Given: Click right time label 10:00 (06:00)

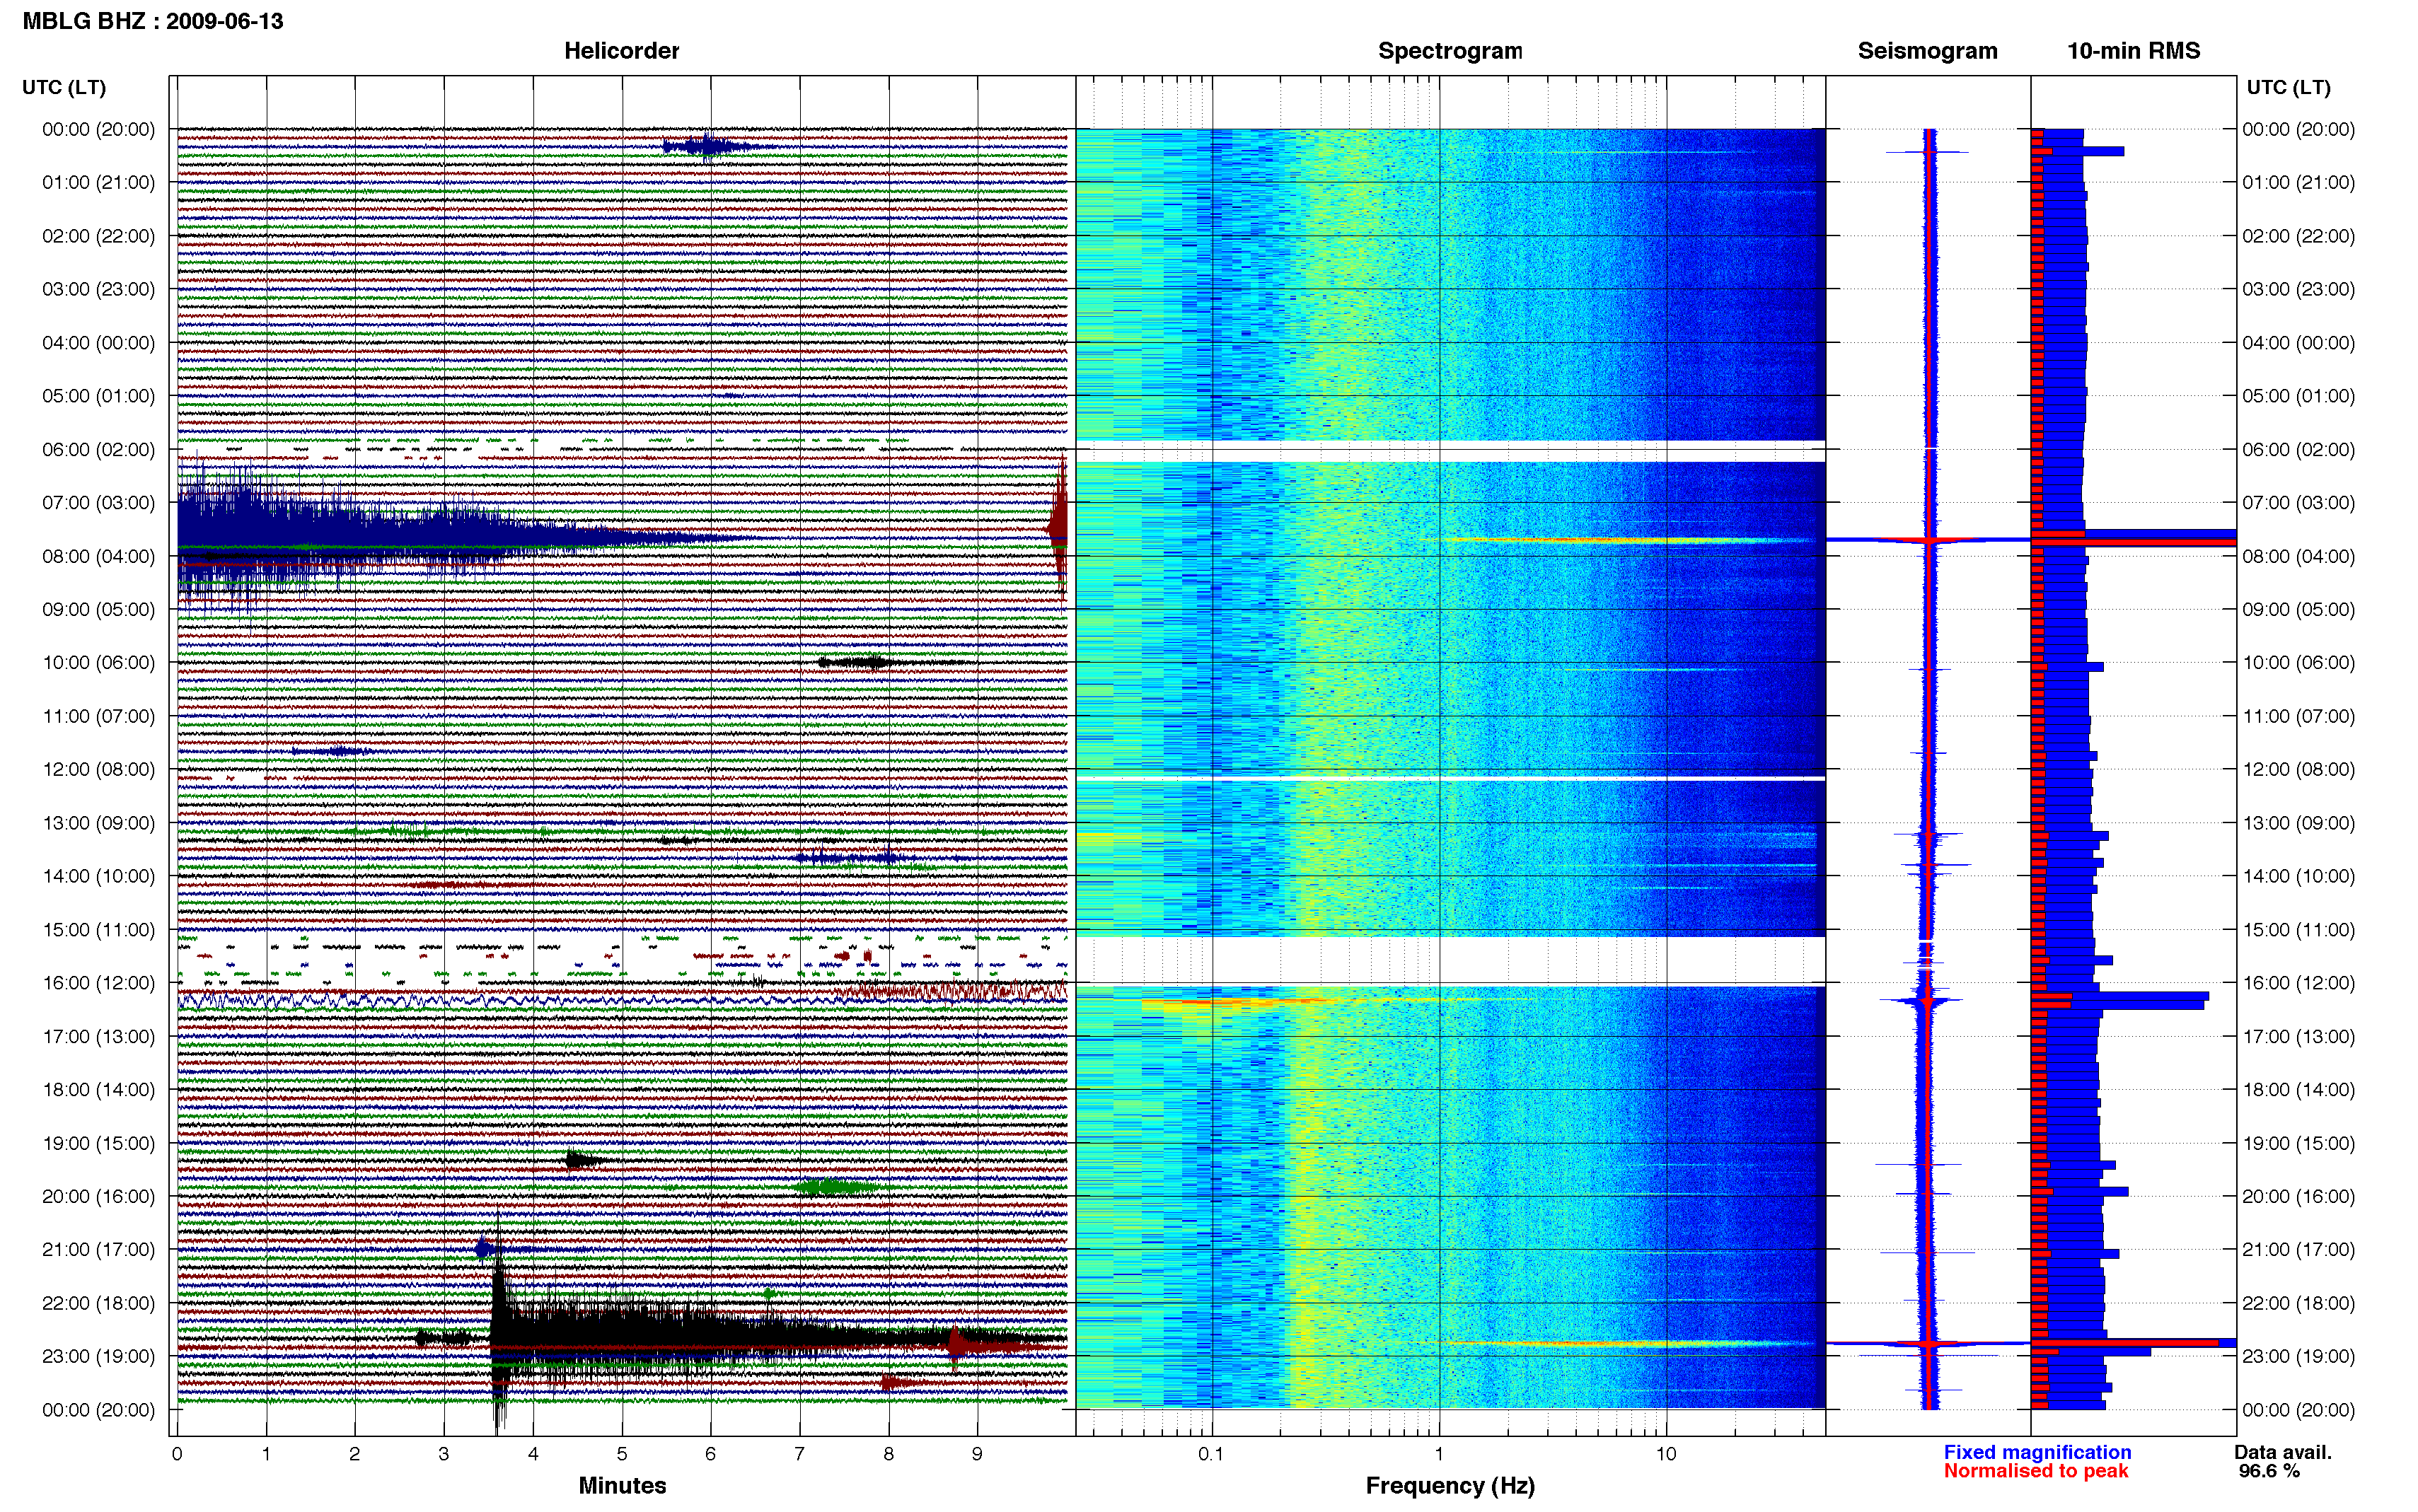Looking at the screenshot, I should (2298, 662).
